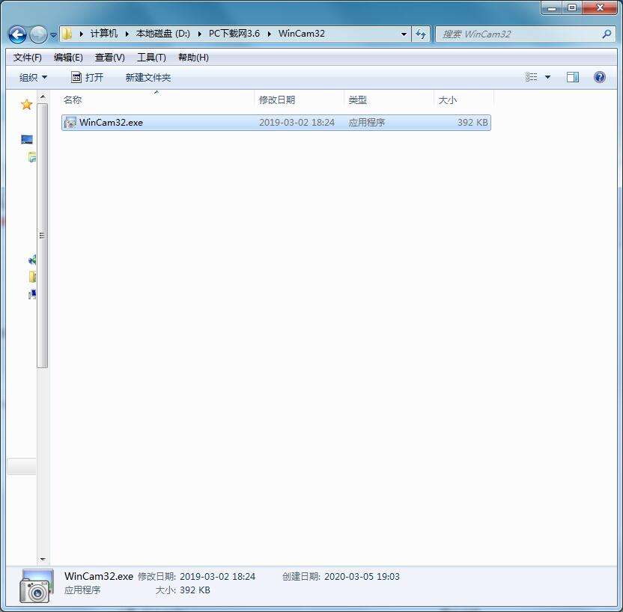Click 修改日期 value in details pane
This screenshot has width=623, height=612.
pos(217,577)
